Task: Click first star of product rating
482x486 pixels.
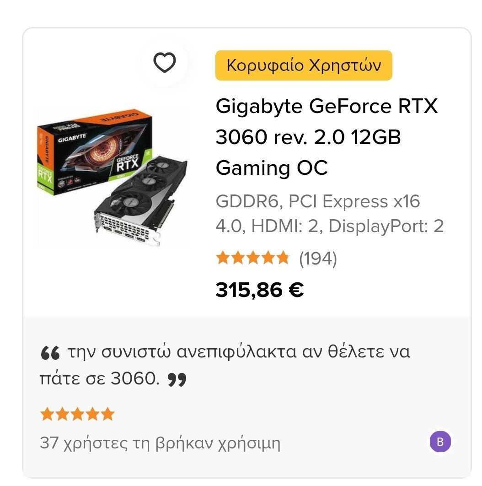Action: (x=223, y=258)
